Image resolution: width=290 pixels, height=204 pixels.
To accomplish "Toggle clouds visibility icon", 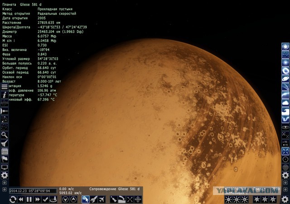I will coord(285,103).
